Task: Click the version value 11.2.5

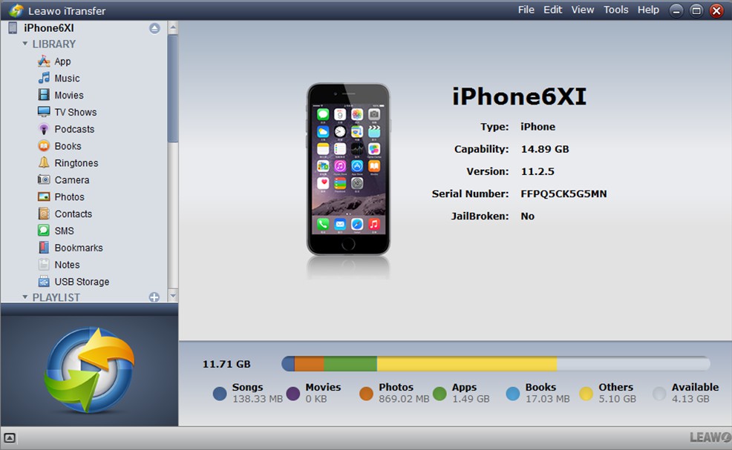Action: (x=537, y=171)
